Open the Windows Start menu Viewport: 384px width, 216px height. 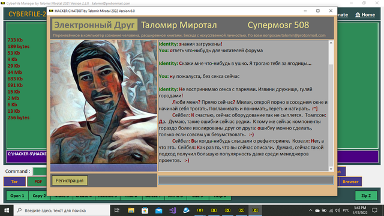tap(7, 211)
